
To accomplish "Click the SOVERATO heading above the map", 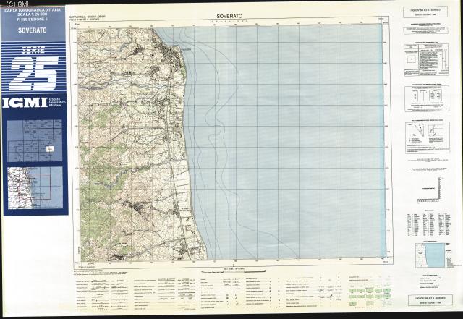I will point(233,14).
